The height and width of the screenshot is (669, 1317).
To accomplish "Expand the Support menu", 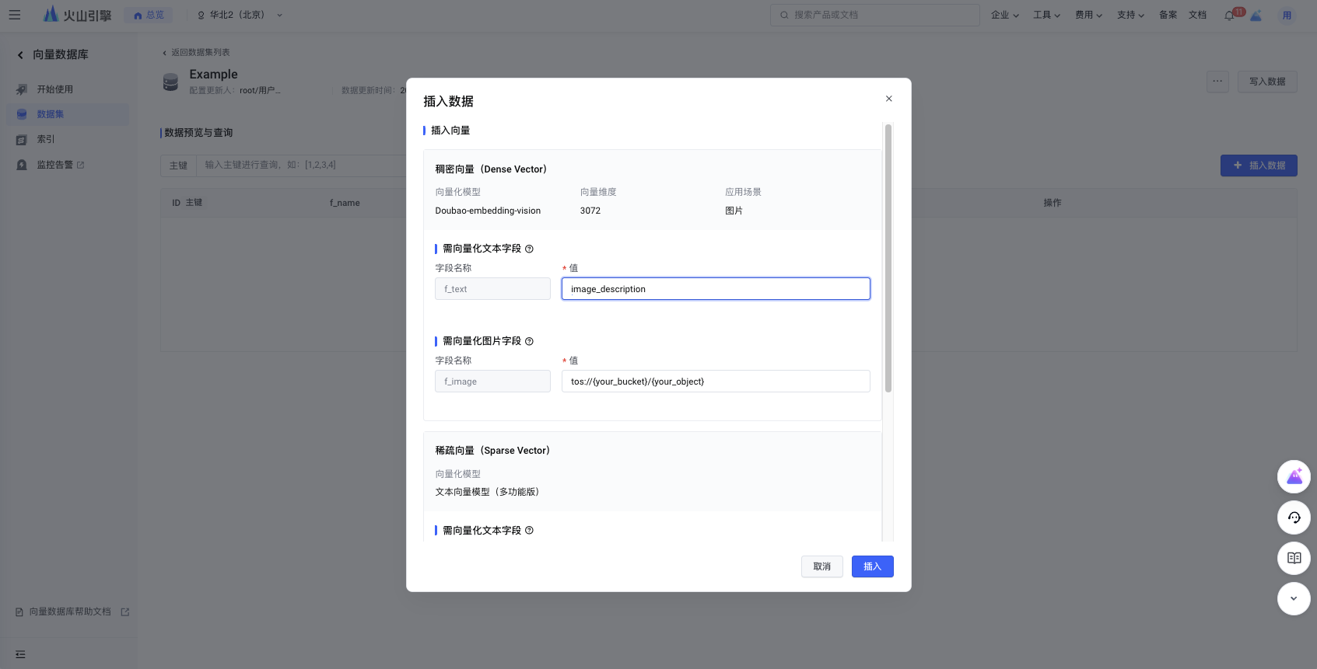I will (1130, 15).
